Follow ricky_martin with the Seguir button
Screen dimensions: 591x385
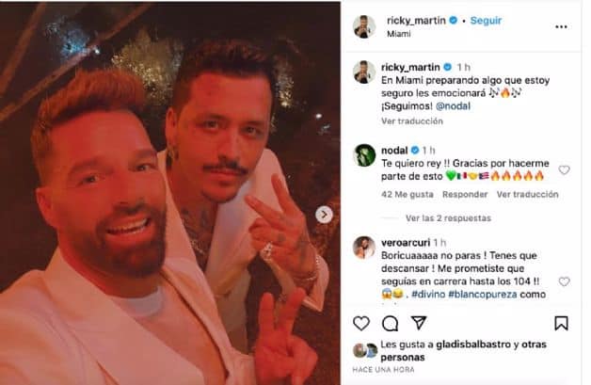(486, 21)
